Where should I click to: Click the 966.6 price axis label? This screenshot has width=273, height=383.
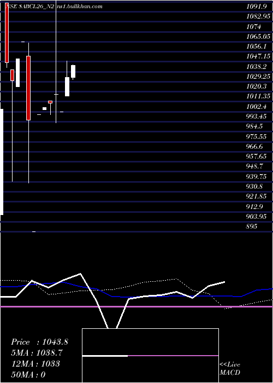pos(254,147)
